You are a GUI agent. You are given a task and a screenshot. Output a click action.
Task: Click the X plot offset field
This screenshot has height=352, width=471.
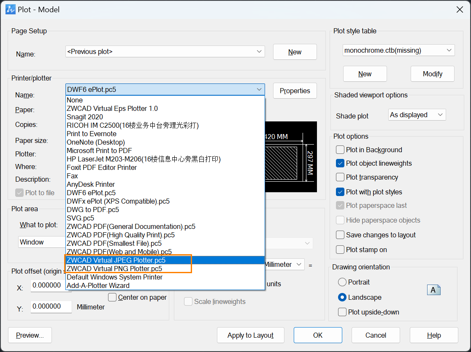(48, 285)
